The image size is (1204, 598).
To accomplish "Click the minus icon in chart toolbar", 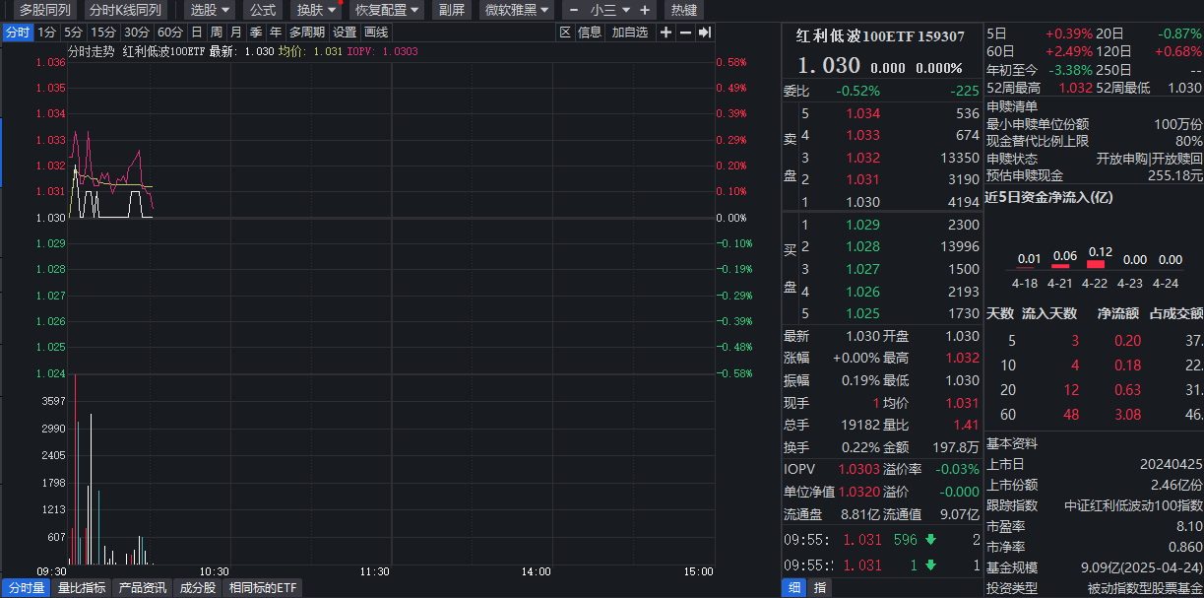I will click(685, 33).
